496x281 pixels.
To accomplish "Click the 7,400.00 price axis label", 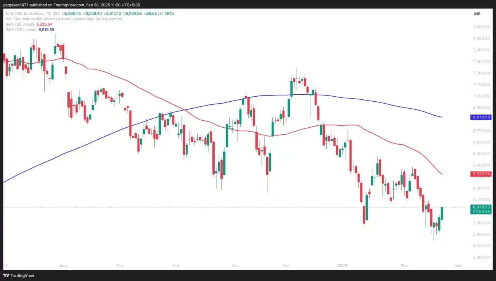I will coord(481,50).
